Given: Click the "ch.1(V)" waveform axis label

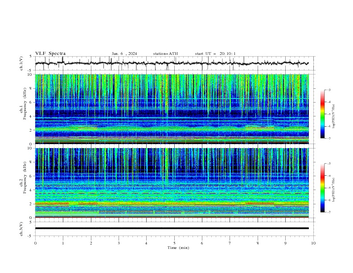Looking at the screenshot, I should (21, 63).
